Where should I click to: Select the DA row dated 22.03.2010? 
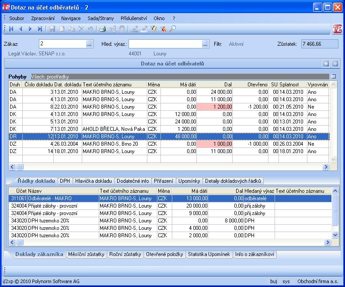(x=169, y=107)
